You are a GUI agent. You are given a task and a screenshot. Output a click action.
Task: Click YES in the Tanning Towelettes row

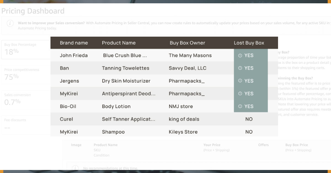pyautogui.click(x=249, y=68)
